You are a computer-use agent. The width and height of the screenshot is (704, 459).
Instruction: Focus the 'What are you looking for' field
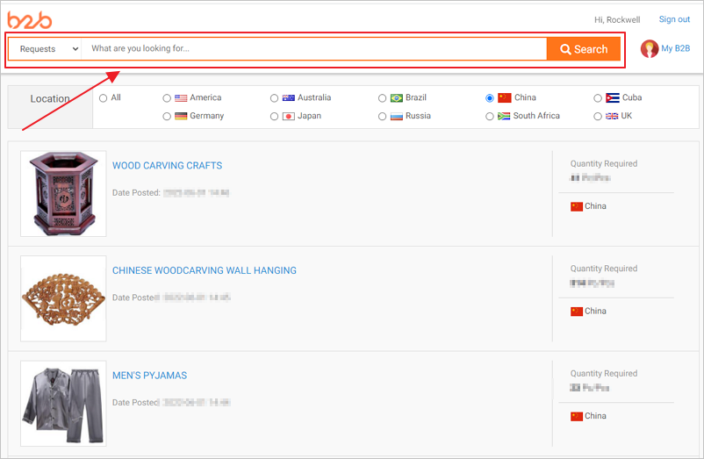click(313, 49)
